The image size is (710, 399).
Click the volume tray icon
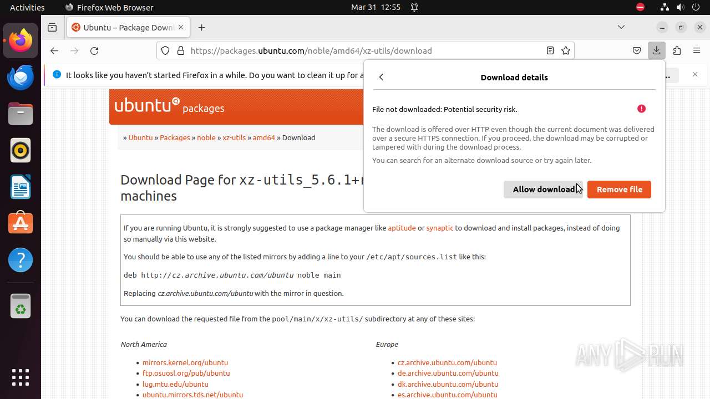click(x=680, y=7)
